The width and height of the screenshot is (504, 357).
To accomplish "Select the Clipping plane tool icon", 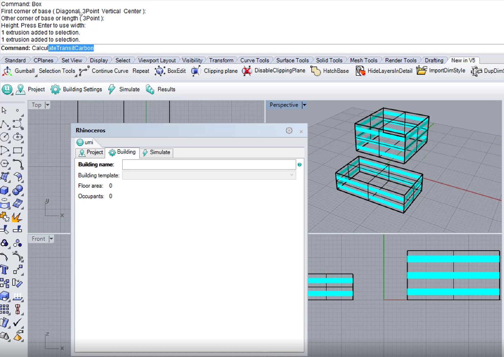I will click(x=196, y=71).
